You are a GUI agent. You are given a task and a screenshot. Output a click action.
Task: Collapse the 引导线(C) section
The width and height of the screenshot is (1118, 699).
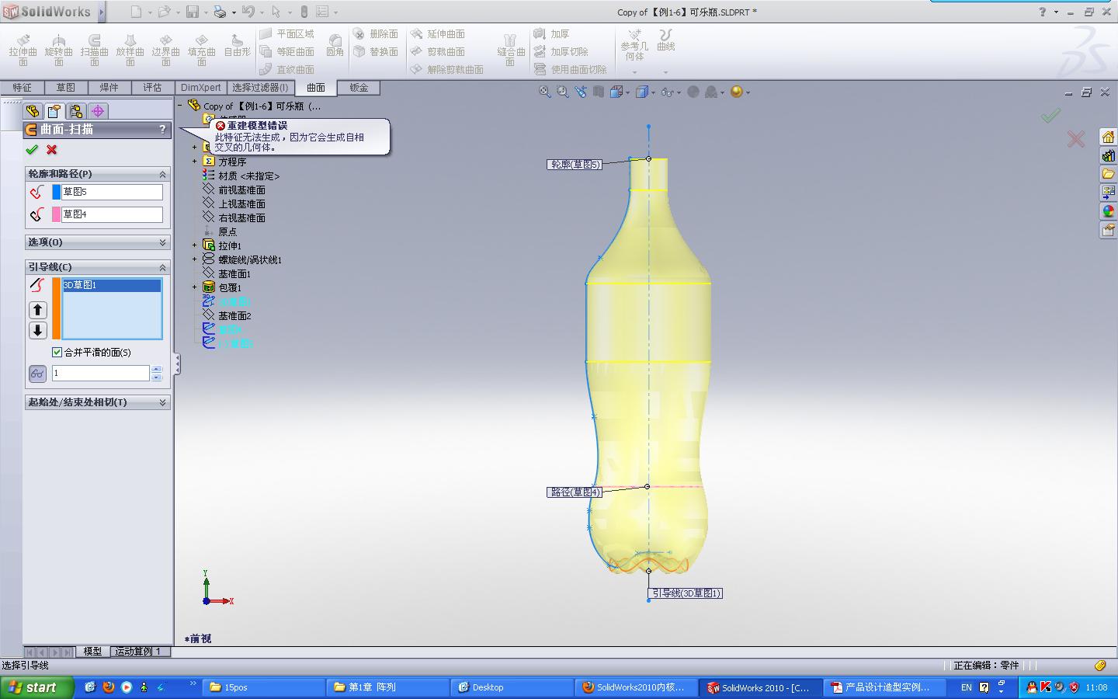point(162,267)
